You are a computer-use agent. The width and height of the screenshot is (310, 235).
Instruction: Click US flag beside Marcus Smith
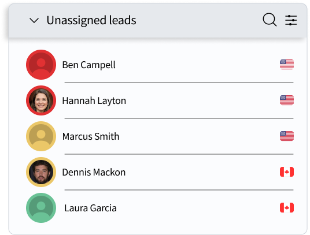tap(287, 136)
